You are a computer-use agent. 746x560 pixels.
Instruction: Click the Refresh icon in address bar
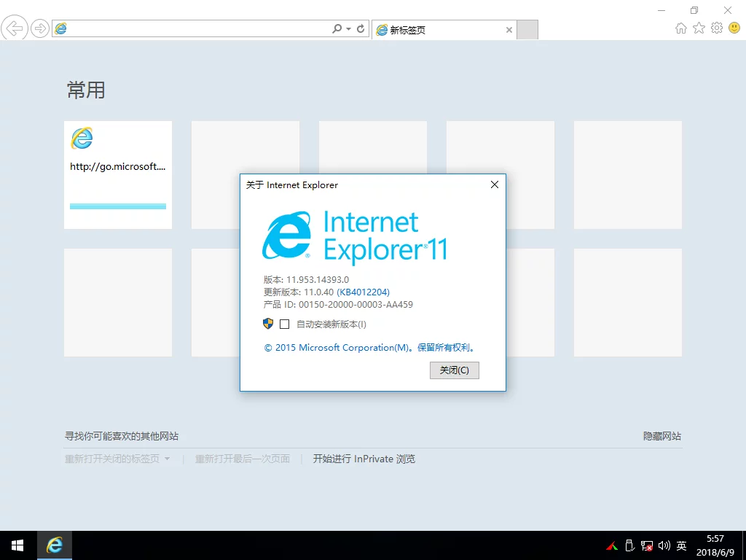coord(361,28)
